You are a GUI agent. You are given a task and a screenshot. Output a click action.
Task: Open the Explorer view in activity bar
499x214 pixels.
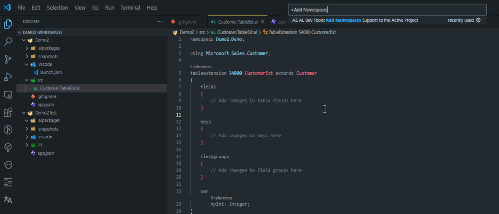pos(8,24)
